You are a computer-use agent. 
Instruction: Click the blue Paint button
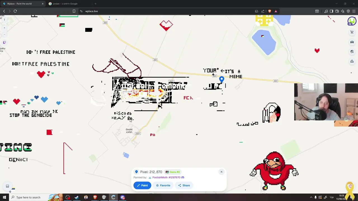[142, 185]
